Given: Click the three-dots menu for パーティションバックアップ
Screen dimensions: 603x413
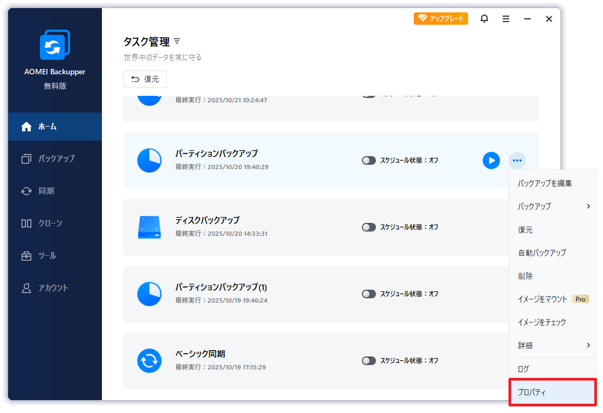Looking at the screenshot, I should (x=517, y=160).
